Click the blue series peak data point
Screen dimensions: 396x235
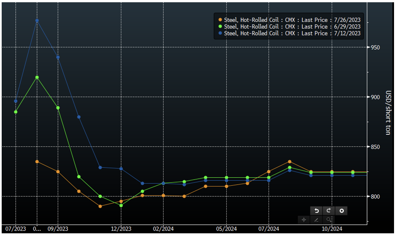pyautogui.click(x=37, y=21)
